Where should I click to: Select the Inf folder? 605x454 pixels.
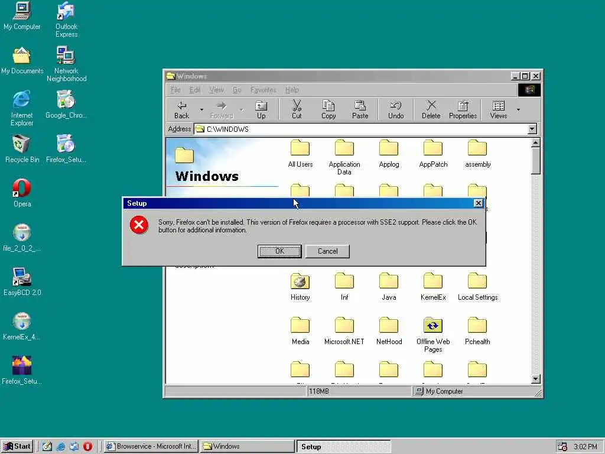344,287
